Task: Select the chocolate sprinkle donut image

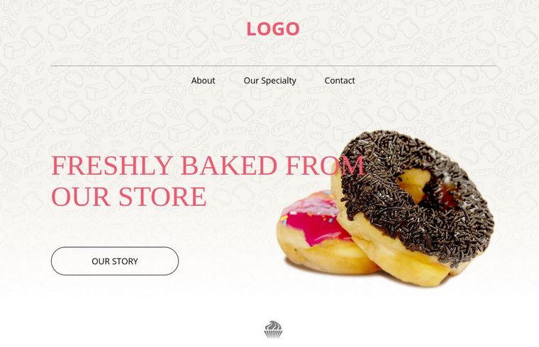Action: [x=413, y=207]
